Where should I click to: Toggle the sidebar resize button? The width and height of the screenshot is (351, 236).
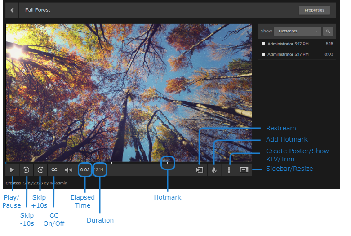click(x=244, y=170)
